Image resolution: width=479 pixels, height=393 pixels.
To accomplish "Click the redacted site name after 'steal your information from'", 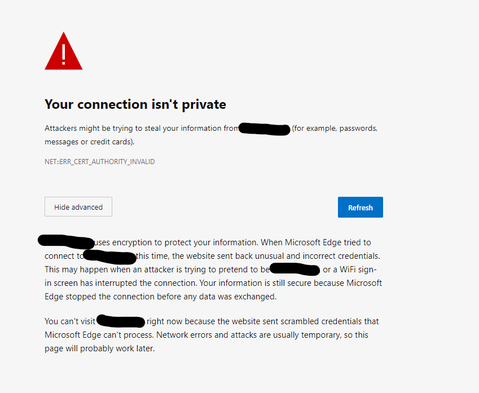I will point(263,129).
